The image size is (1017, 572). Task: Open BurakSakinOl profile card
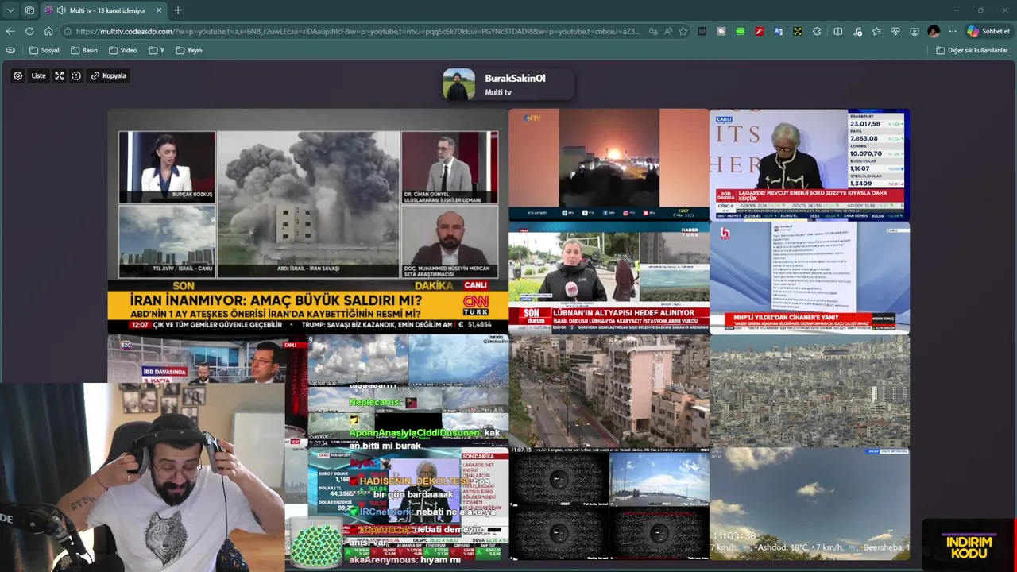[x=508, y=85]
